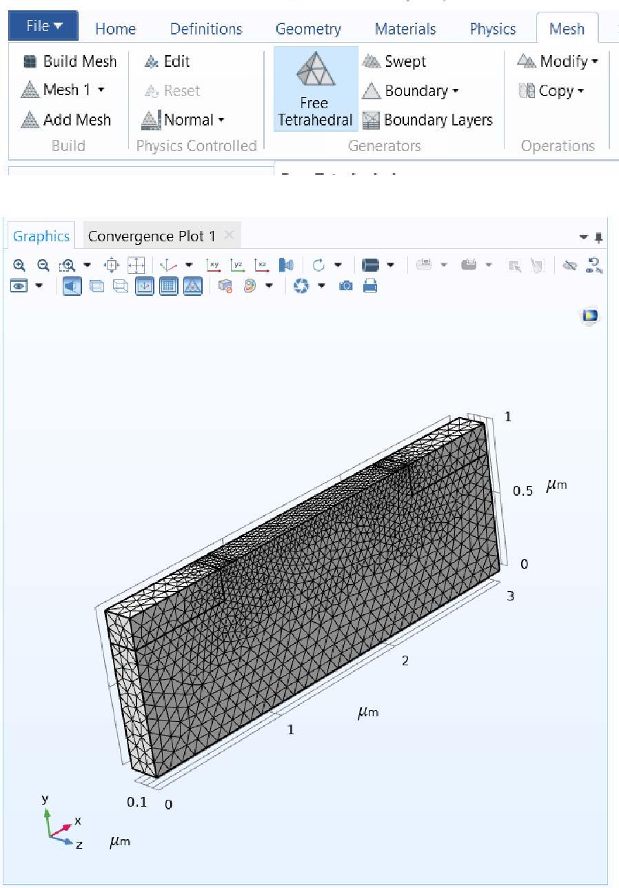
Task: Select the Free Tetrahedral generator
Action: point(316,88)
